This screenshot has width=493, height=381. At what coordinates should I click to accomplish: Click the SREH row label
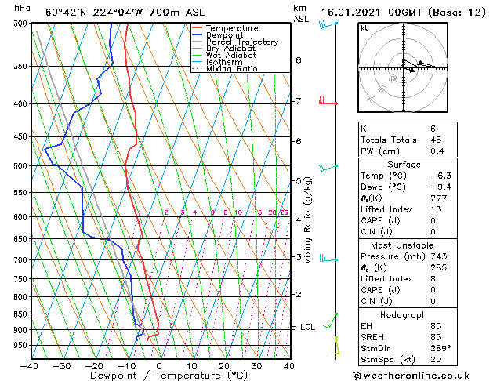tap(372, 337)
